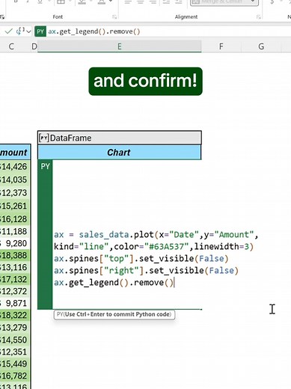Select the 12,372 amount cell
The height and width of the screenshot is (389, 291).
15,291
